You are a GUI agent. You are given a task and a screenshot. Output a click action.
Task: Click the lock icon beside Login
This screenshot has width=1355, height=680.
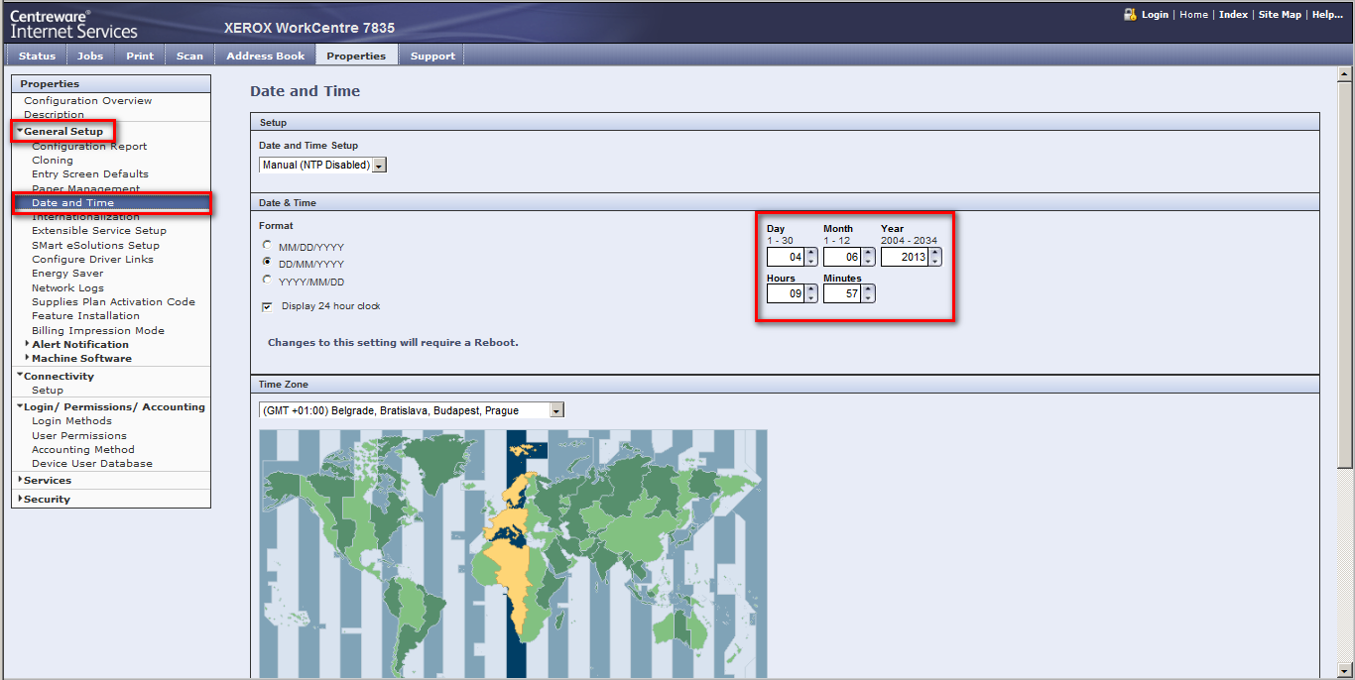[1130, 14]
